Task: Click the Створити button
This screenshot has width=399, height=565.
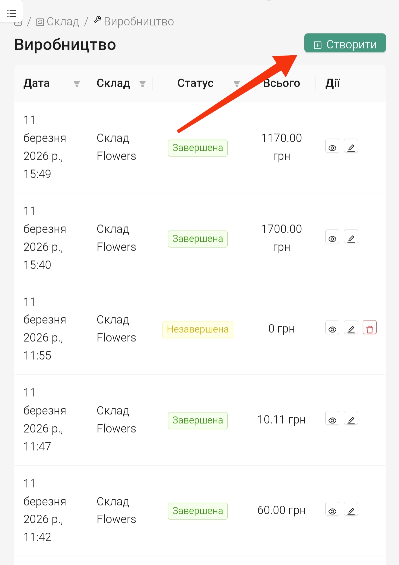Action: (345, 44)
